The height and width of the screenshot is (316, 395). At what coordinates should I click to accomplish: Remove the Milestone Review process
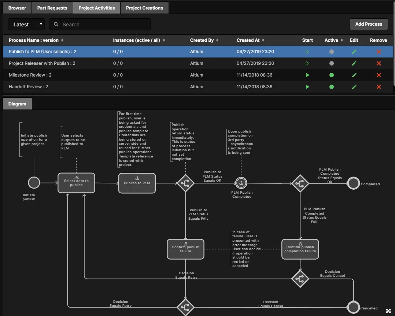click(379, 75)
